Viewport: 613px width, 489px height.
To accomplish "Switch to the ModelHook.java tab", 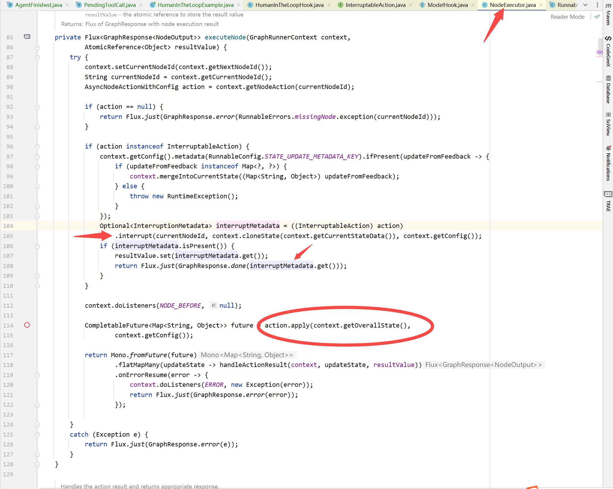I will 447,5.
